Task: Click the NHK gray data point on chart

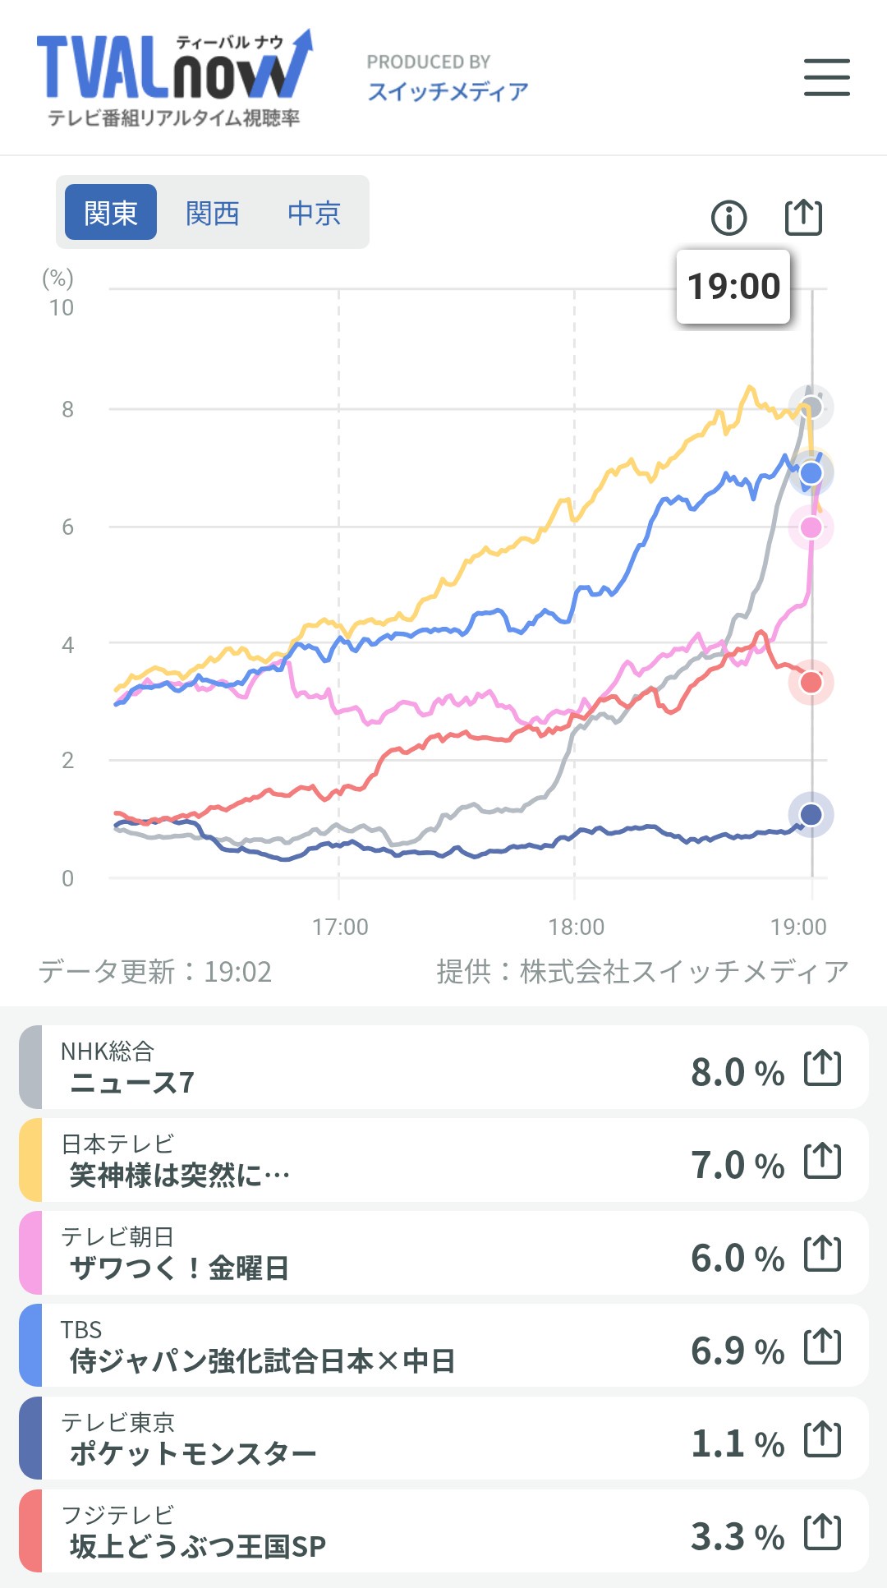Action: (811, 407)
